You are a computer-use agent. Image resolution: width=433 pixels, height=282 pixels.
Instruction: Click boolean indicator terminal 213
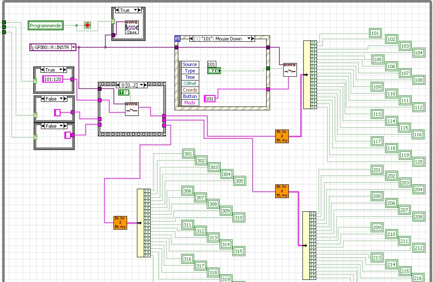click(x=377, y=258)
